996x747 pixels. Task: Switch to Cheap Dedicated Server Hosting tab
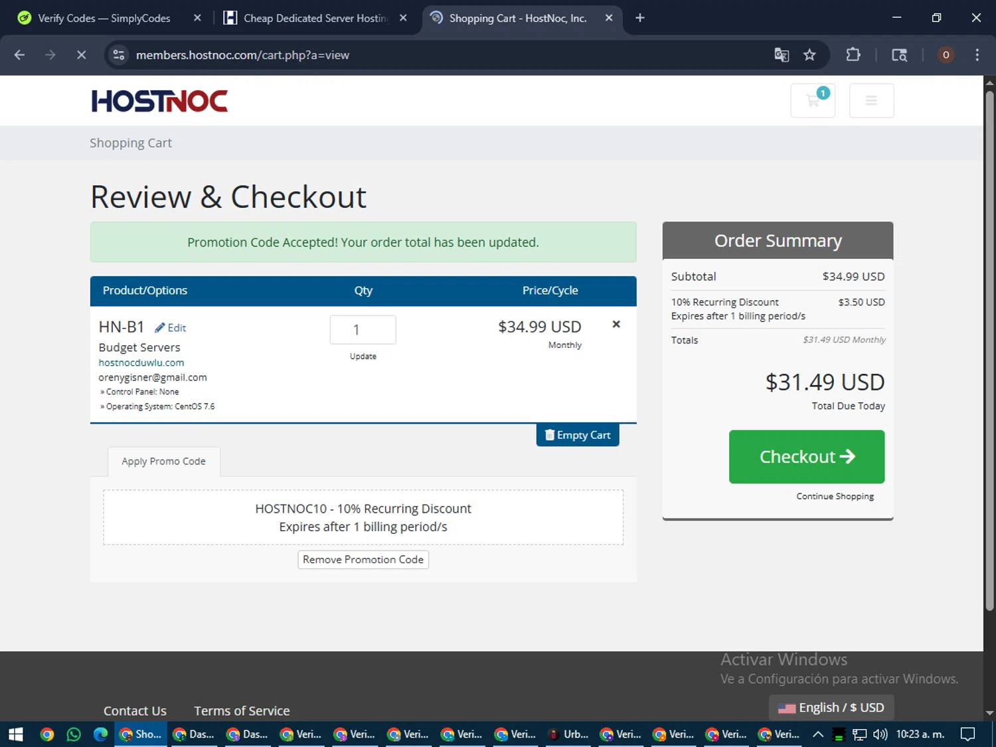click(x=315, y=19)
